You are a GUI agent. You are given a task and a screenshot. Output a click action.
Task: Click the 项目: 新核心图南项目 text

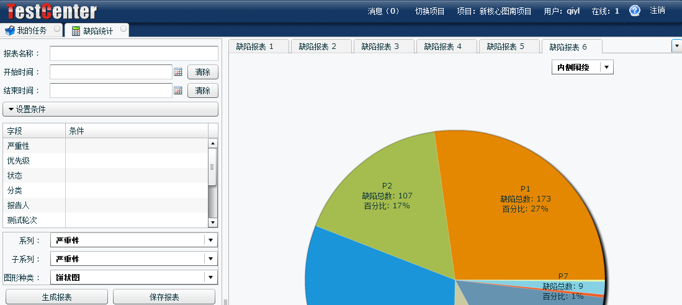coord(494,11)
